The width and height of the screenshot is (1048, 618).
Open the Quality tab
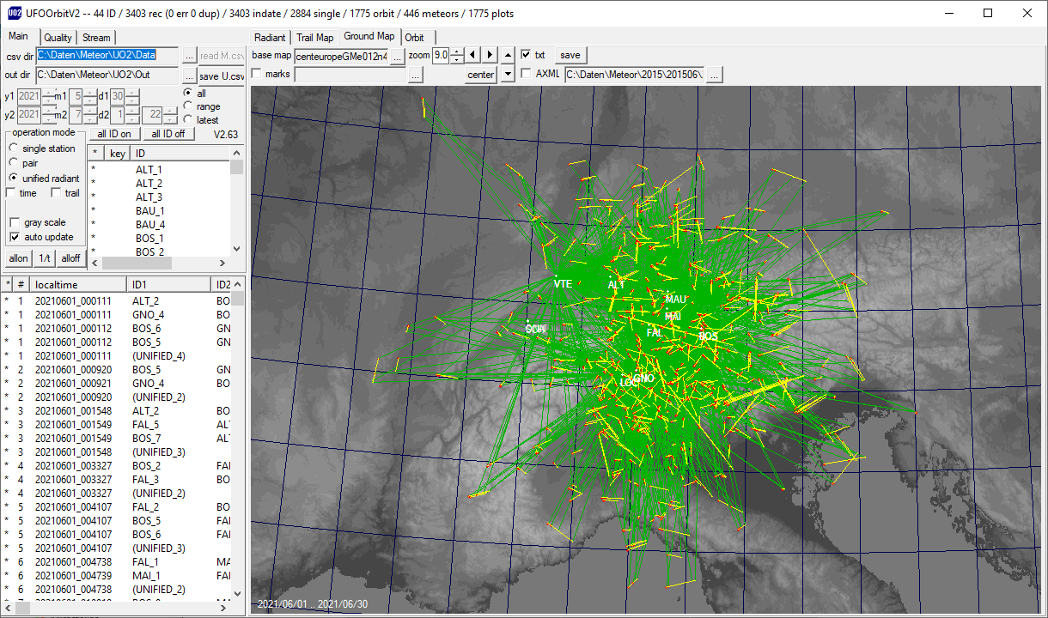click(x=58, y=38)
